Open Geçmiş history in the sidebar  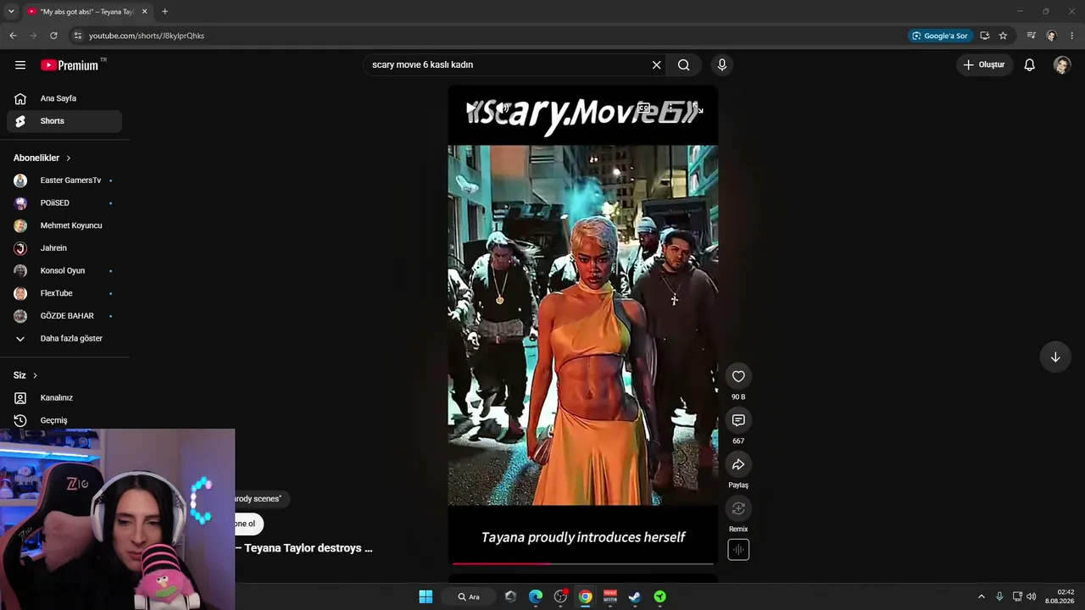(64, 420)
